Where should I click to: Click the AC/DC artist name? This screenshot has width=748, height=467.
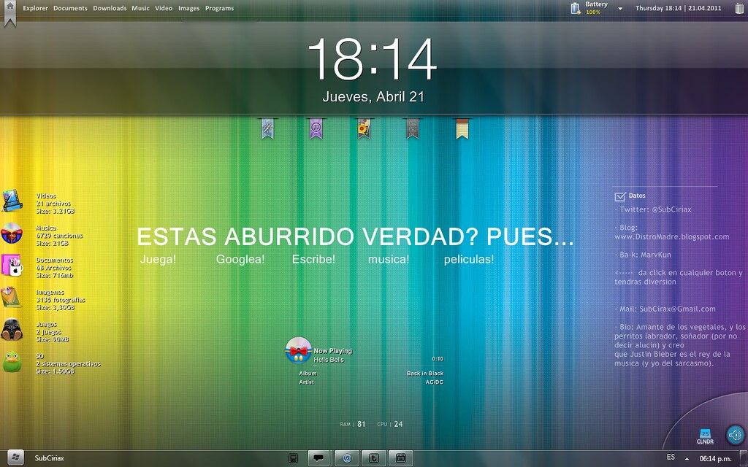click(435, 382)
